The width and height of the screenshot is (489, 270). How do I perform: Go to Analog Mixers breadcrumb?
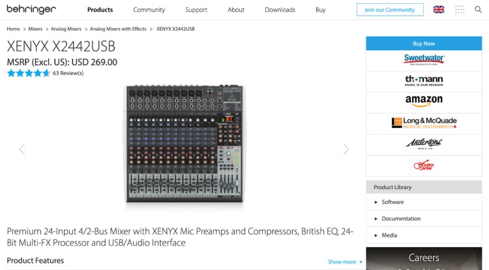(66, 29)
